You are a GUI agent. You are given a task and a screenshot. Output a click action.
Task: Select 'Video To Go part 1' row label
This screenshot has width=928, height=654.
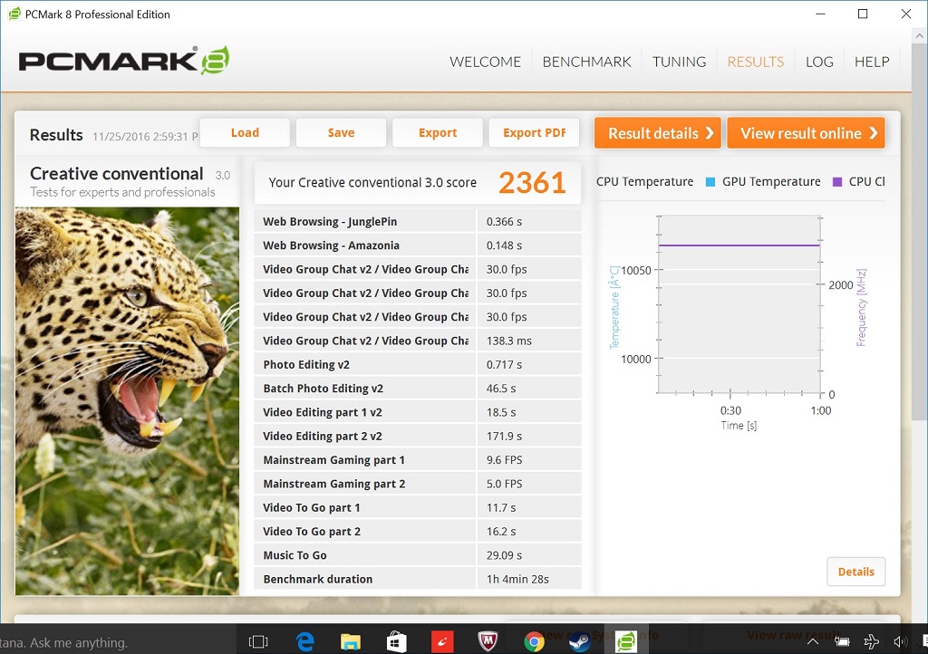click(312, 507)
